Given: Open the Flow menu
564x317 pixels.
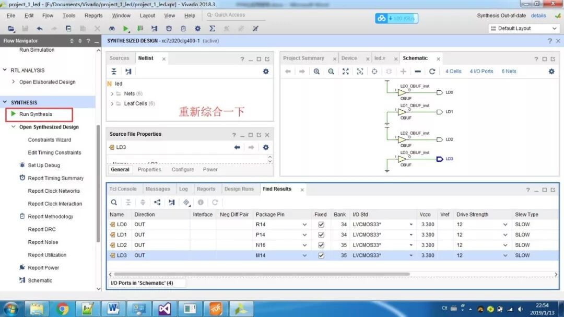Looking at the screenshot, I should [x=48, y=16].
